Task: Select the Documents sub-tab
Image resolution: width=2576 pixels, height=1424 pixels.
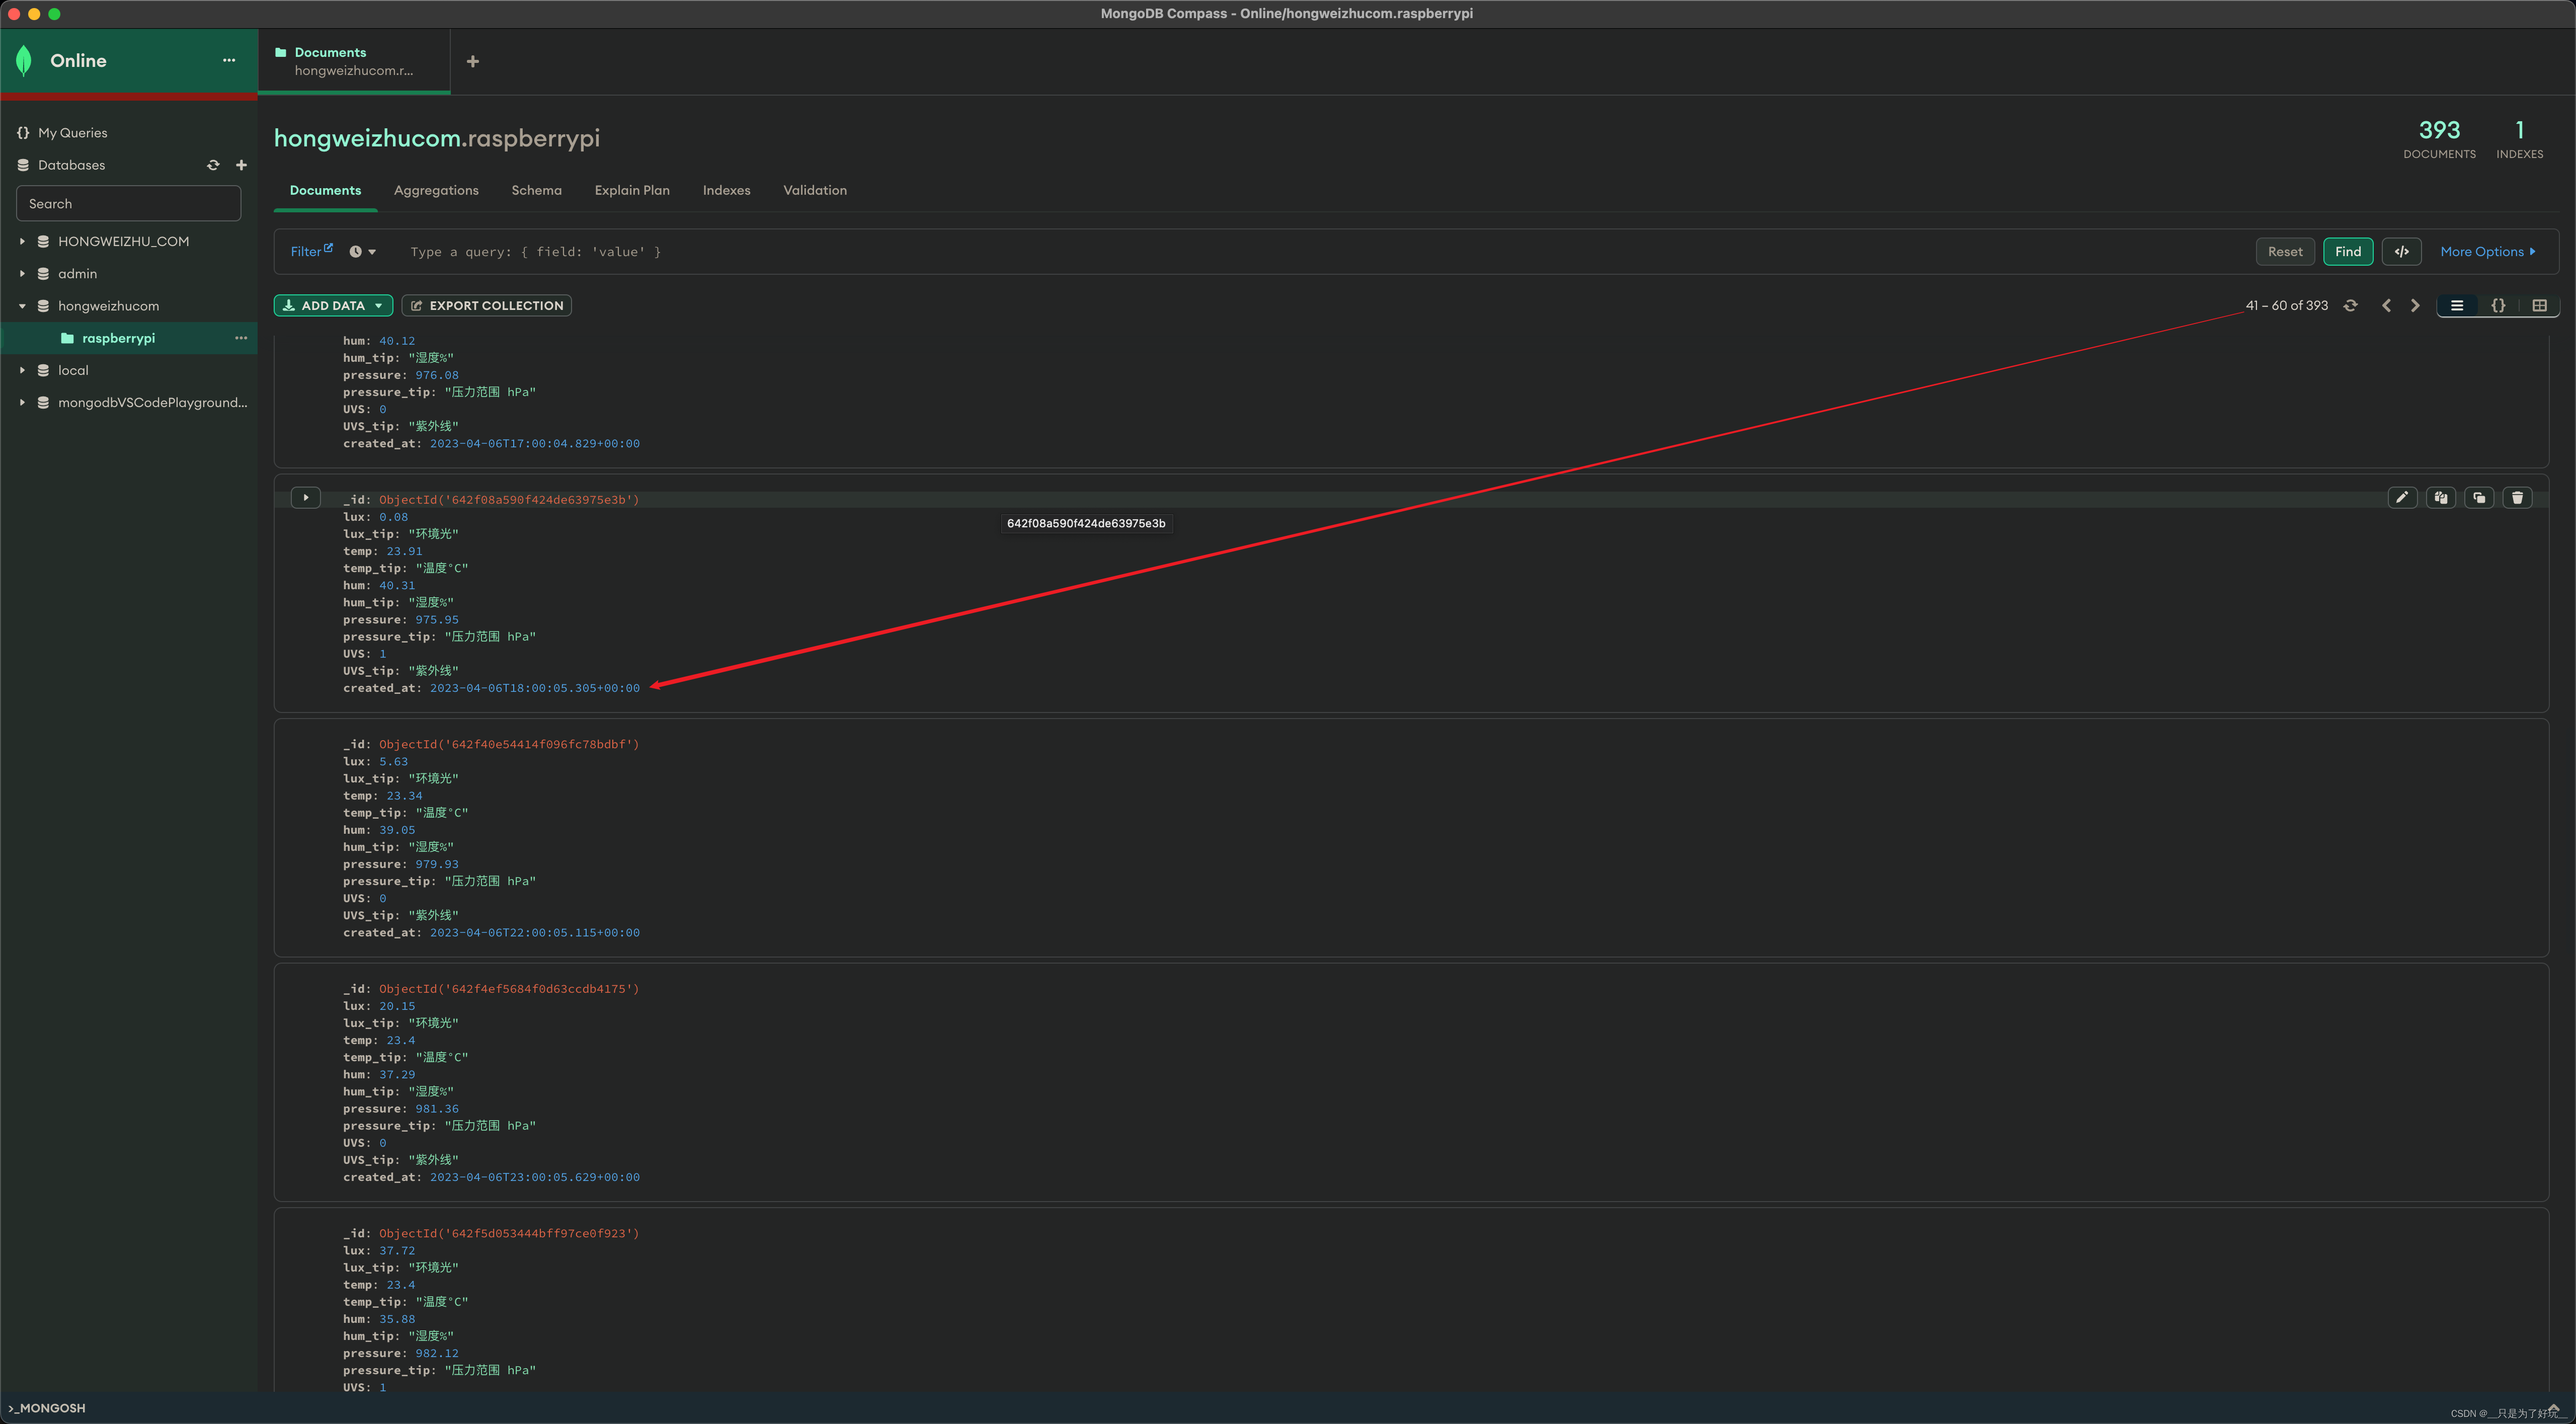Action: [x=325, y=190]
